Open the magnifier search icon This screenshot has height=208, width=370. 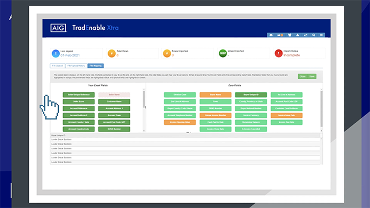coord(313,35)
